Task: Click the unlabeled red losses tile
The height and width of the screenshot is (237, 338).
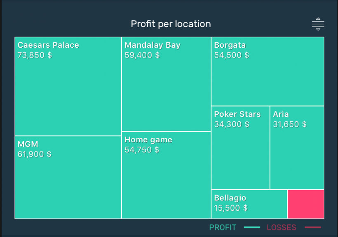Action: click(x=305, y=204)
